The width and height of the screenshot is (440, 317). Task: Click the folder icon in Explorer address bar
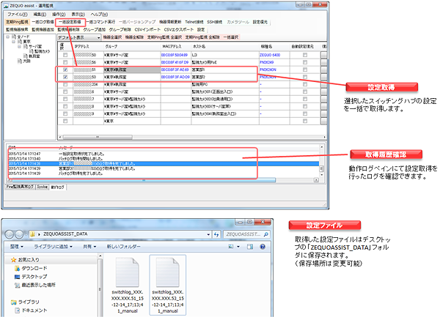[x=33, y=234]
